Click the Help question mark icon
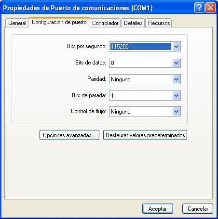 [x=199, y=8]
